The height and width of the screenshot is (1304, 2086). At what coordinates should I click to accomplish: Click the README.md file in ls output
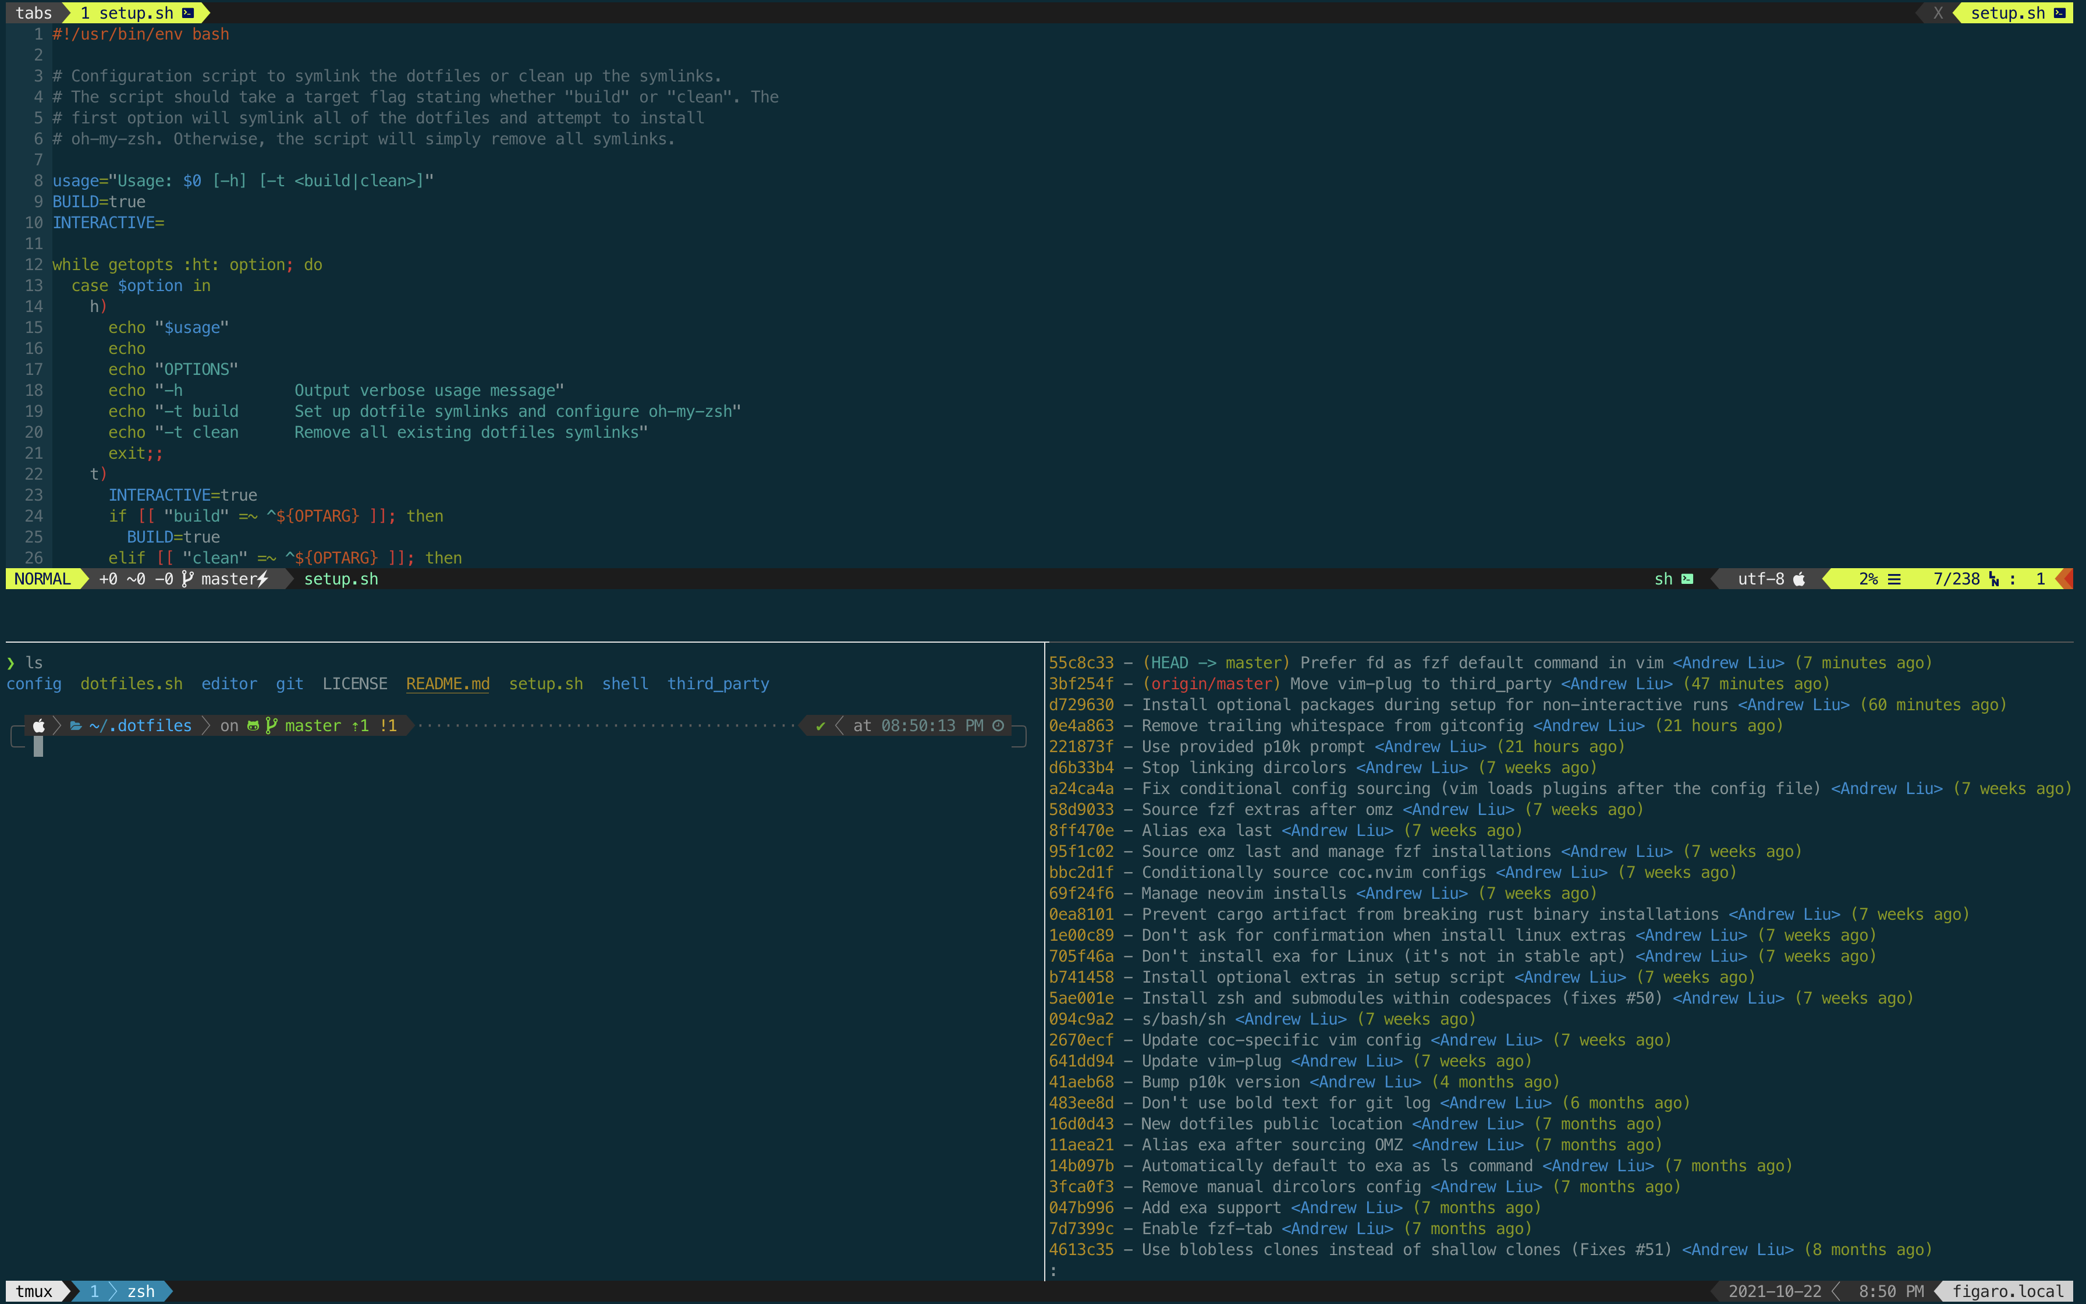point(448,683)
